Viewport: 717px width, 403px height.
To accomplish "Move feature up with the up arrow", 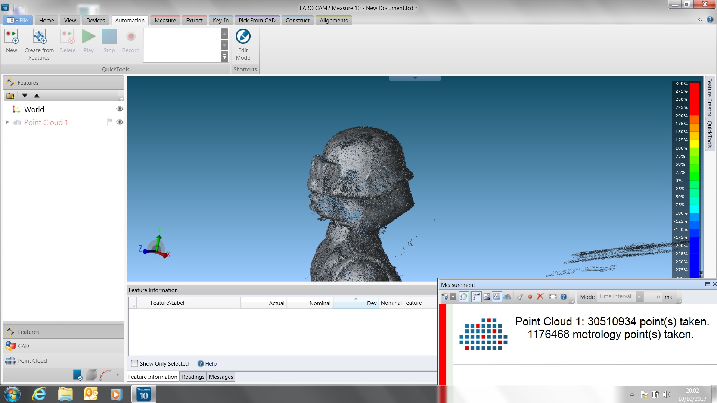I will (37, 96).
